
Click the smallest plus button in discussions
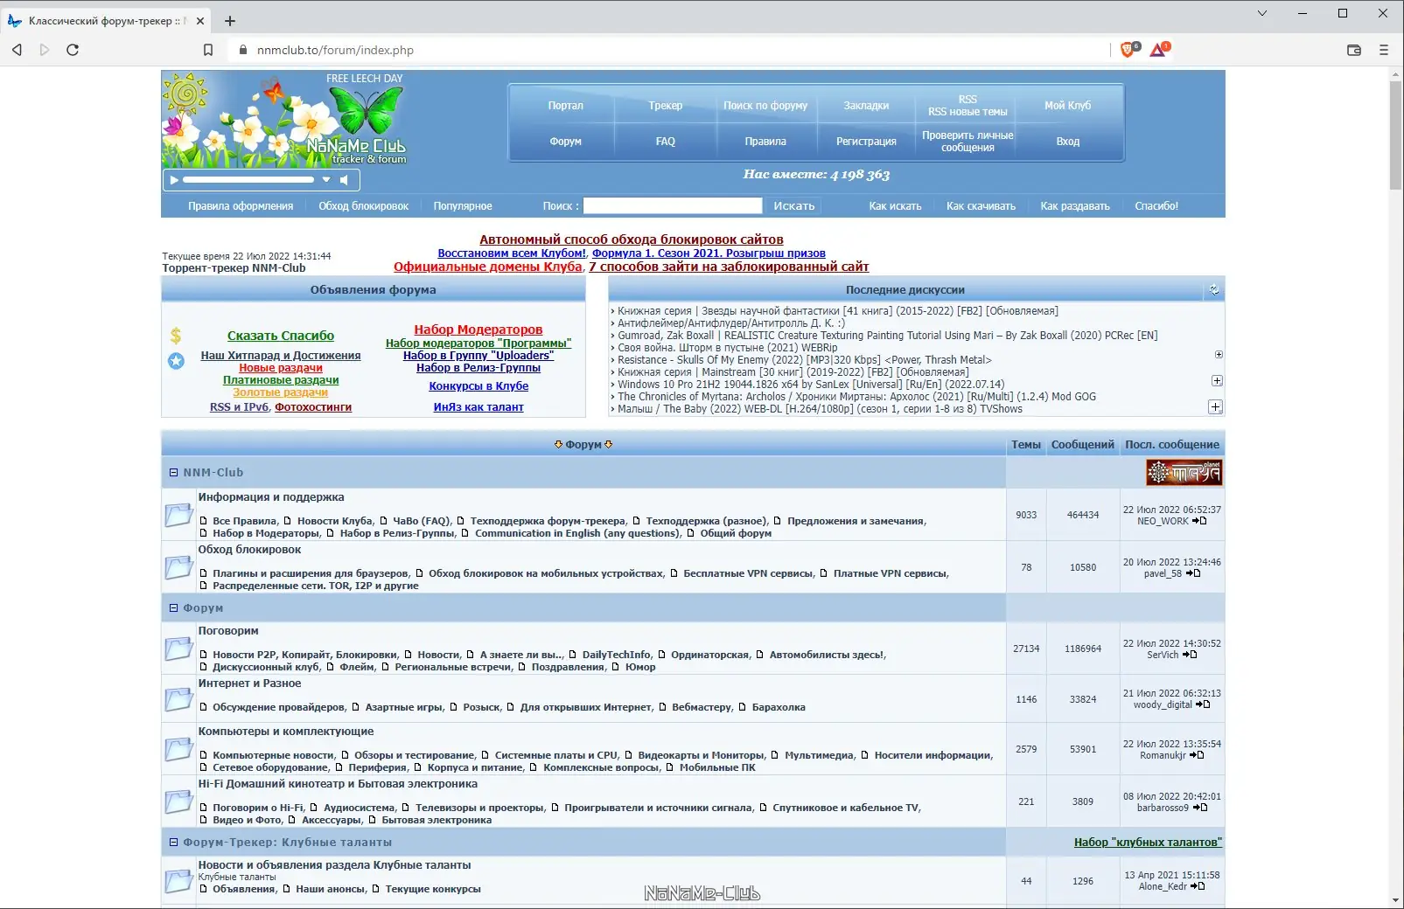coord(1219,355)
